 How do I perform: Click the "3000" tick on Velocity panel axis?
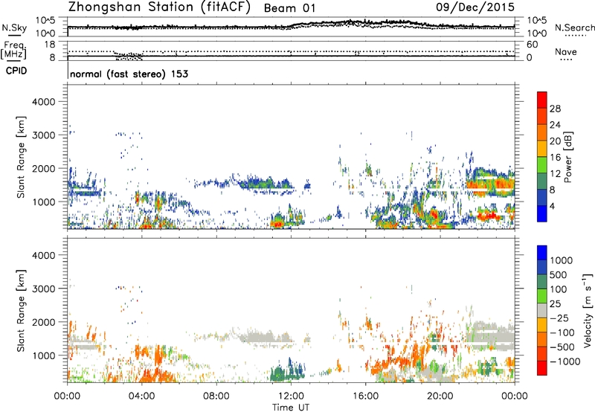coord(43,289)
